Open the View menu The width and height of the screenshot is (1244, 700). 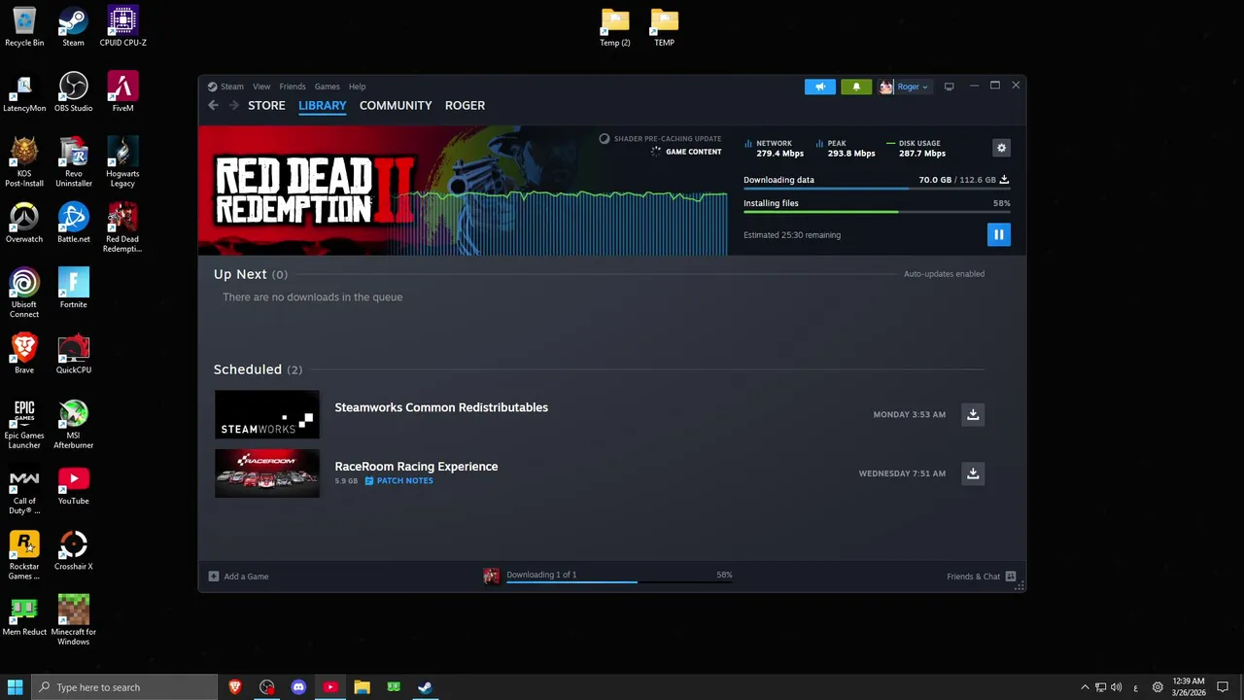point(261,87)
